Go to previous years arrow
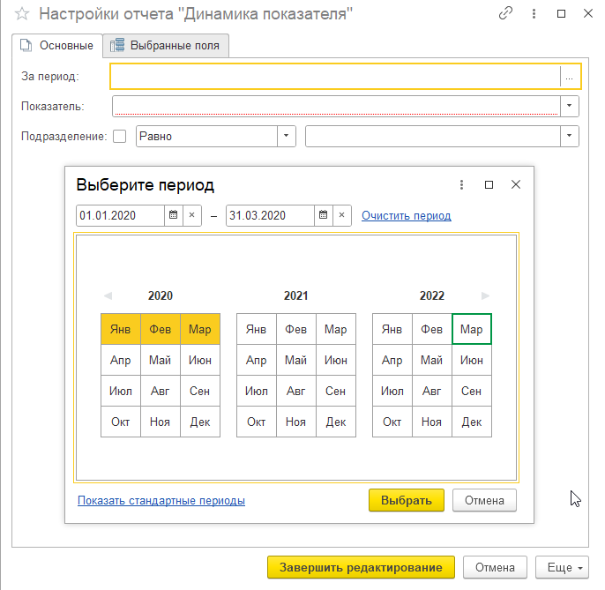Screen dimensions: 605x590 (108, 296)
